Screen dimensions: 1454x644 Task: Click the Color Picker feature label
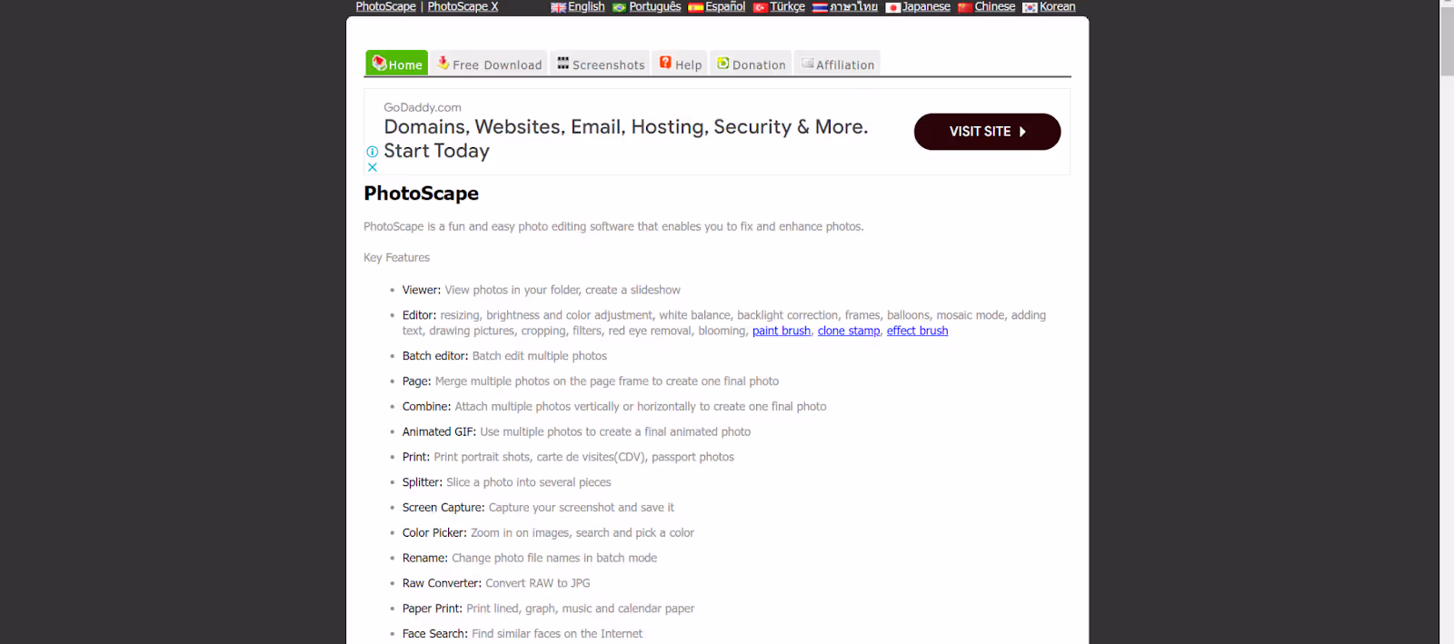[x=434, y=533]
